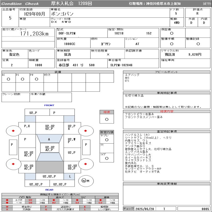Click the front-left wheel diamond marker

coord(13,131)
